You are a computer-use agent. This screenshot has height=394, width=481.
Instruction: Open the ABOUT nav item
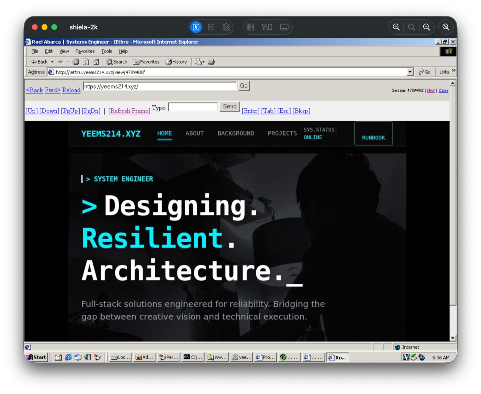coord(194,134)
